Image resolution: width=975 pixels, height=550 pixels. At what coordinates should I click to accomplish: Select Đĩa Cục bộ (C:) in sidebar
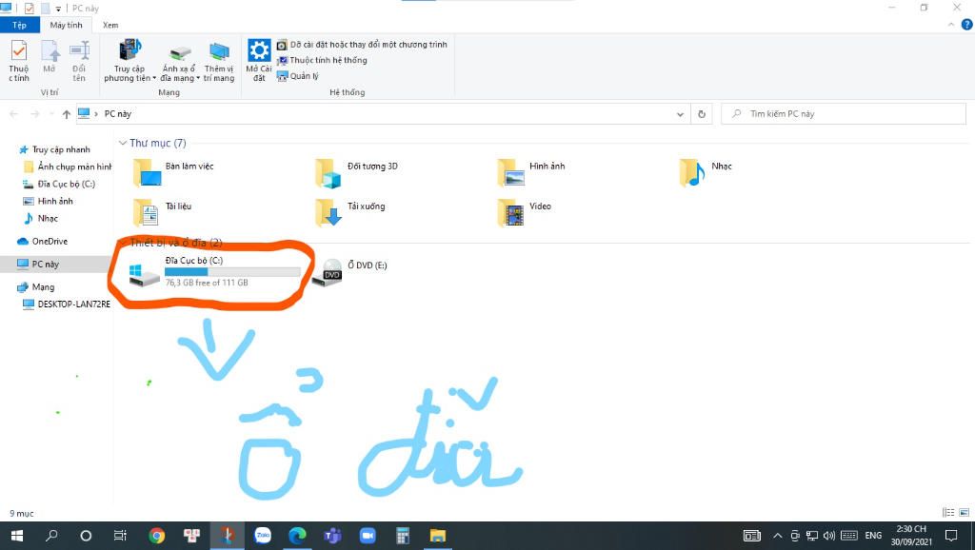[59, 184]
